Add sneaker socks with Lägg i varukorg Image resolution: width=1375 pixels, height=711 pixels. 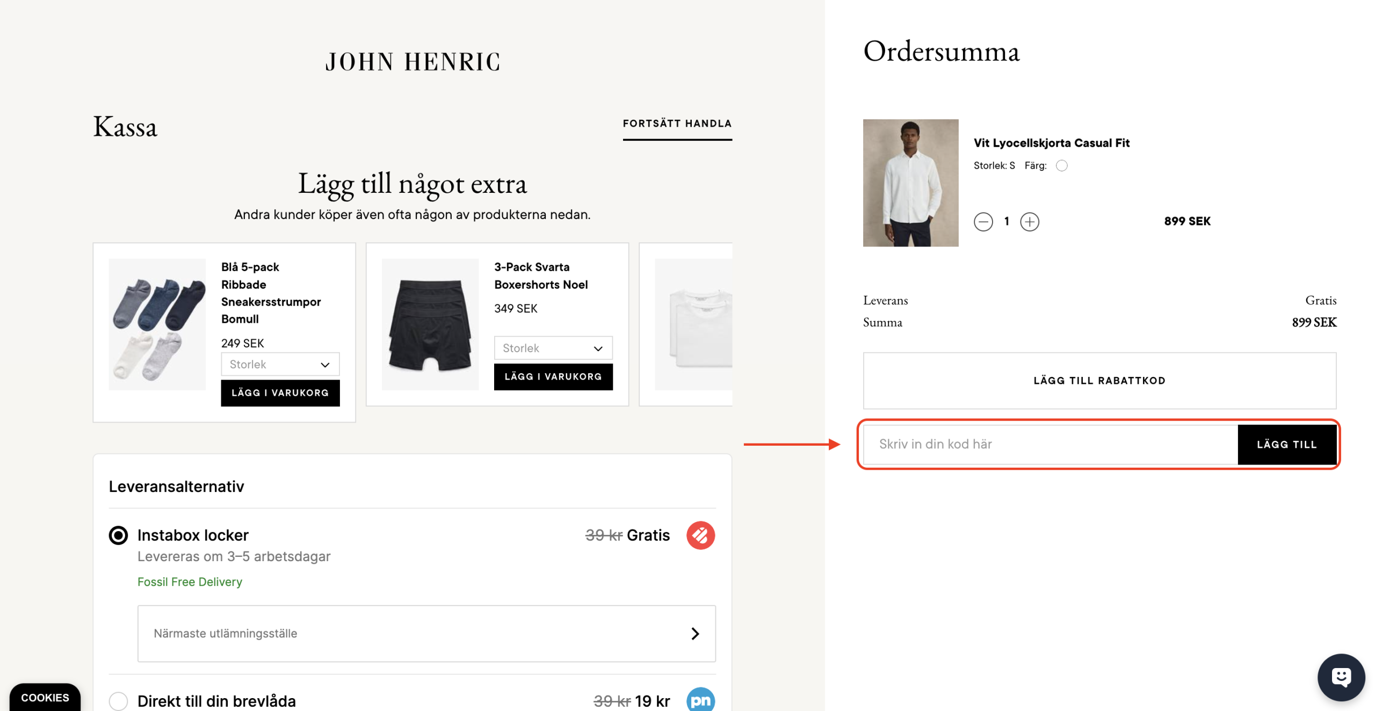click(x=280, y=393)
